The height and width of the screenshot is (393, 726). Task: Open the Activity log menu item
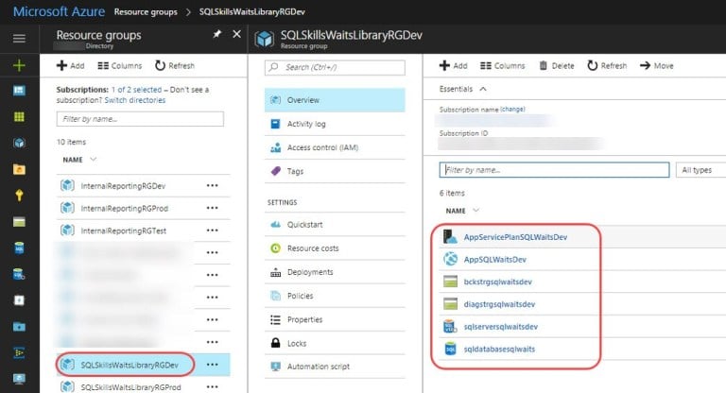click(335, 124)
